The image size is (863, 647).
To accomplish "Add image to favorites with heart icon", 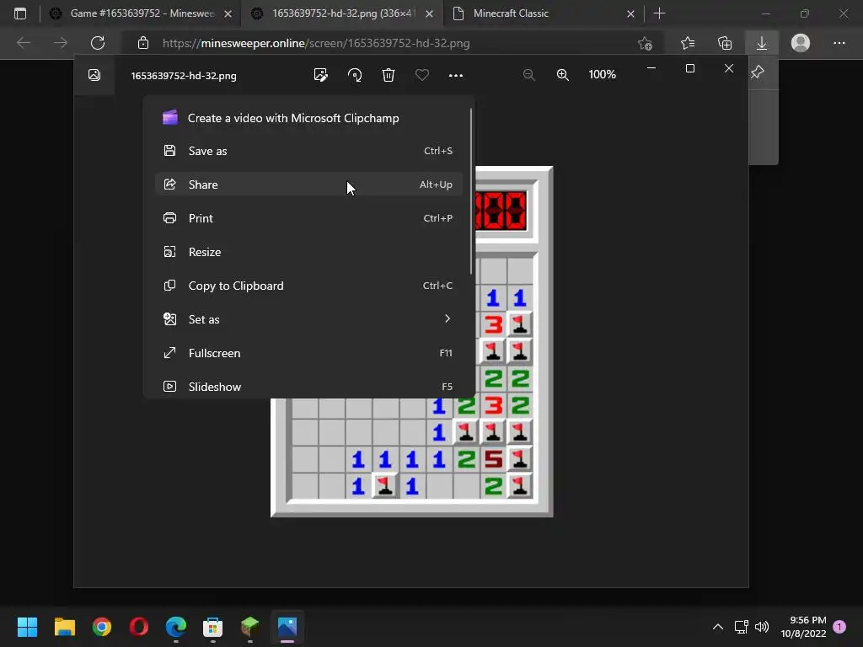I will (x=422, y=75).
